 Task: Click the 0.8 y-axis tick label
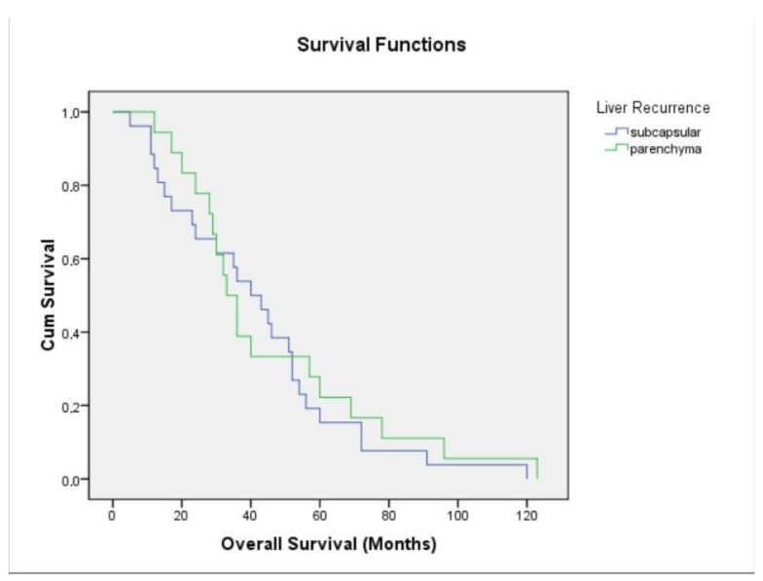tap(71, 187)
